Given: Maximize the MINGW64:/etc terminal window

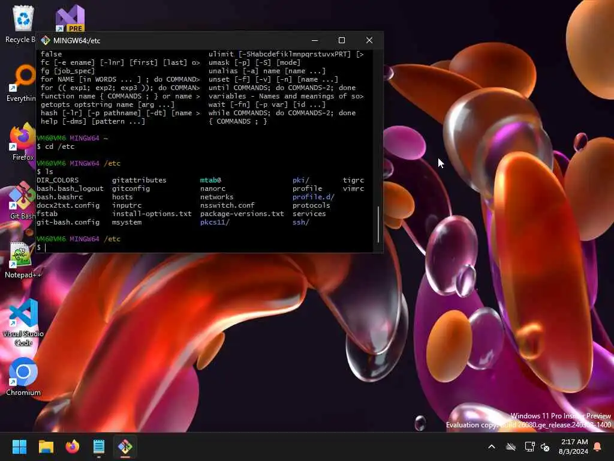Looking at the screenshot, I should (341, 40).
